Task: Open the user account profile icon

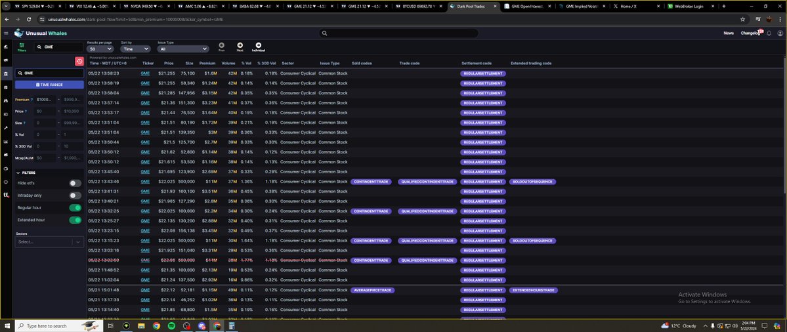Action: tap(779, 33)
